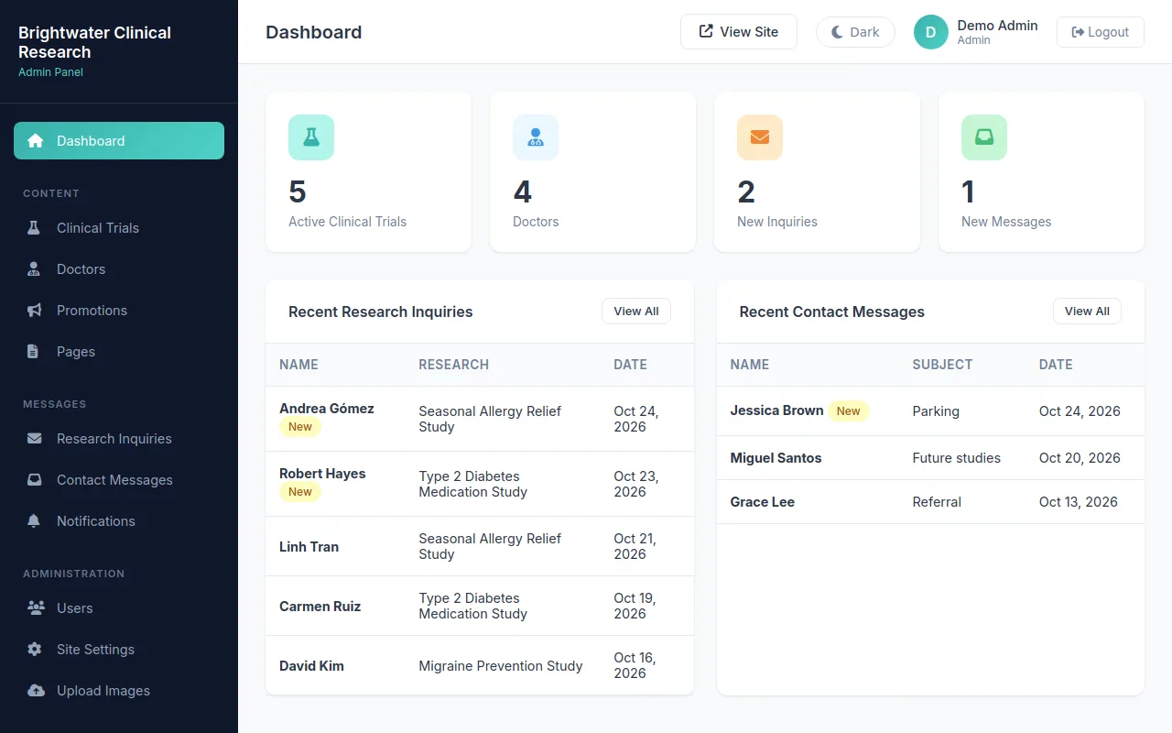The image size is (1172, 733).
Task: Click the doctor icon on the Doctors stat card
Action: coord(536,137)
